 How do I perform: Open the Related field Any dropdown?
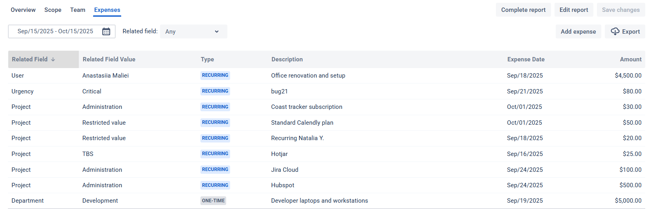click(x=193, y=32)
